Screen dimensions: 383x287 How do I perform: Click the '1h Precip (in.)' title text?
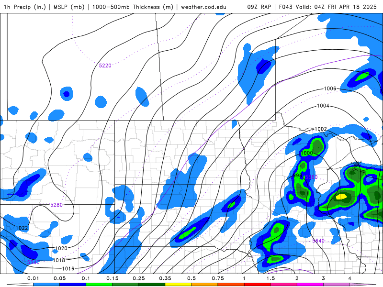point(25,7)
